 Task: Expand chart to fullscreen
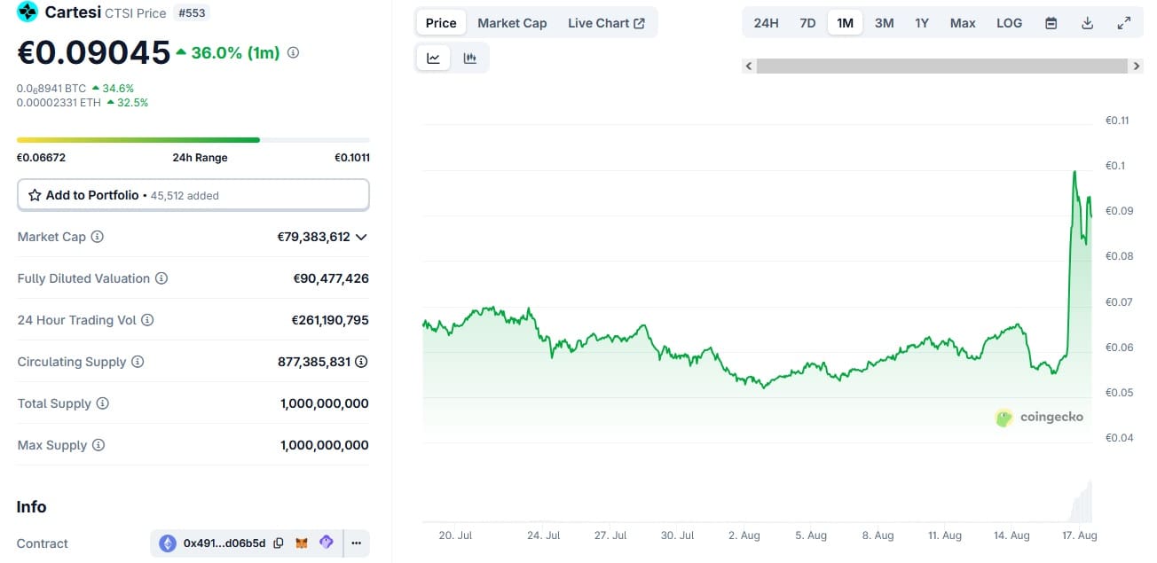[x=1123, y=23]
